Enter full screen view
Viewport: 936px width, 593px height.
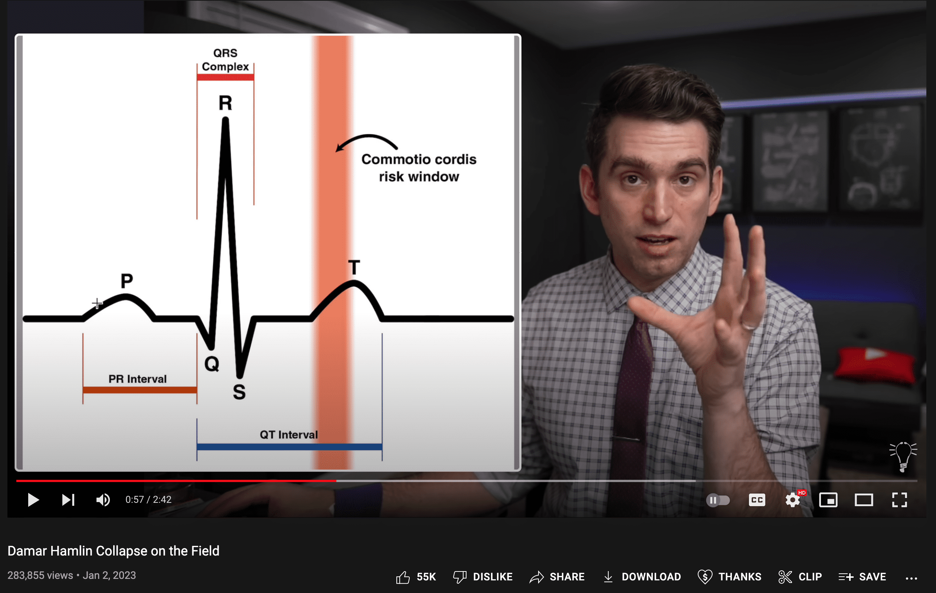pyautogui.click(x=899, y=500)
